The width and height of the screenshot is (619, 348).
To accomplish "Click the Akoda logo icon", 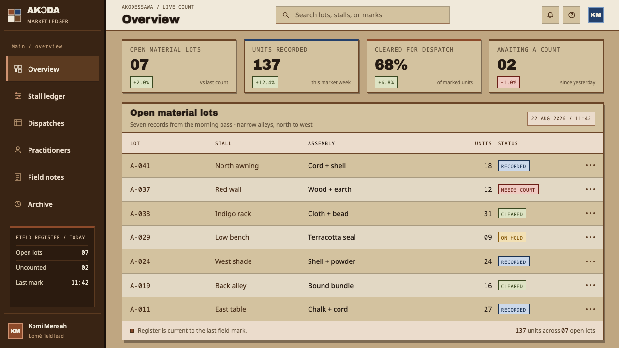I will pos(15,15).
